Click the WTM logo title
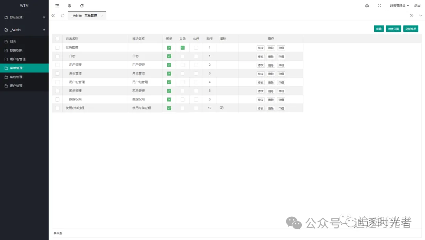 [24, 6]
